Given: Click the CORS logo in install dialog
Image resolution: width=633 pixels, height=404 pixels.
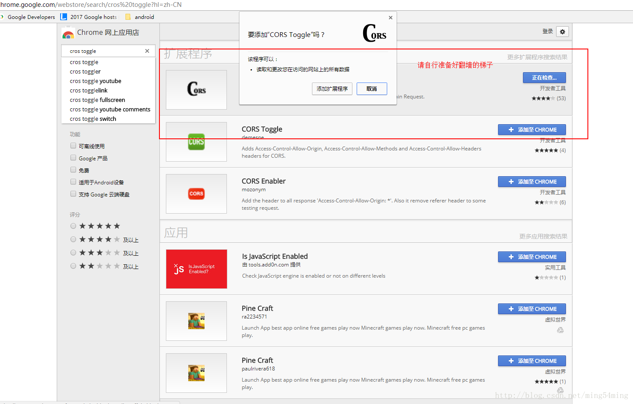Looking at the screenshot, I should [375, 33].
